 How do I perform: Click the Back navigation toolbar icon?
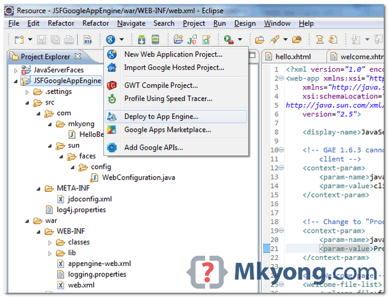pos(356,40)
